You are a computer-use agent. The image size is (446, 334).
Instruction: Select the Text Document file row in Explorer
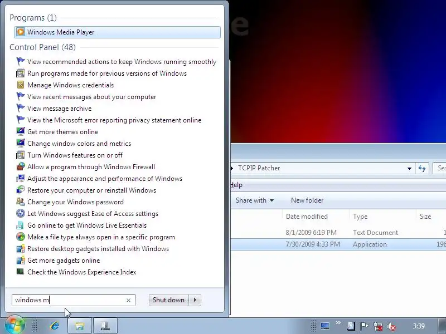[338, 233]
